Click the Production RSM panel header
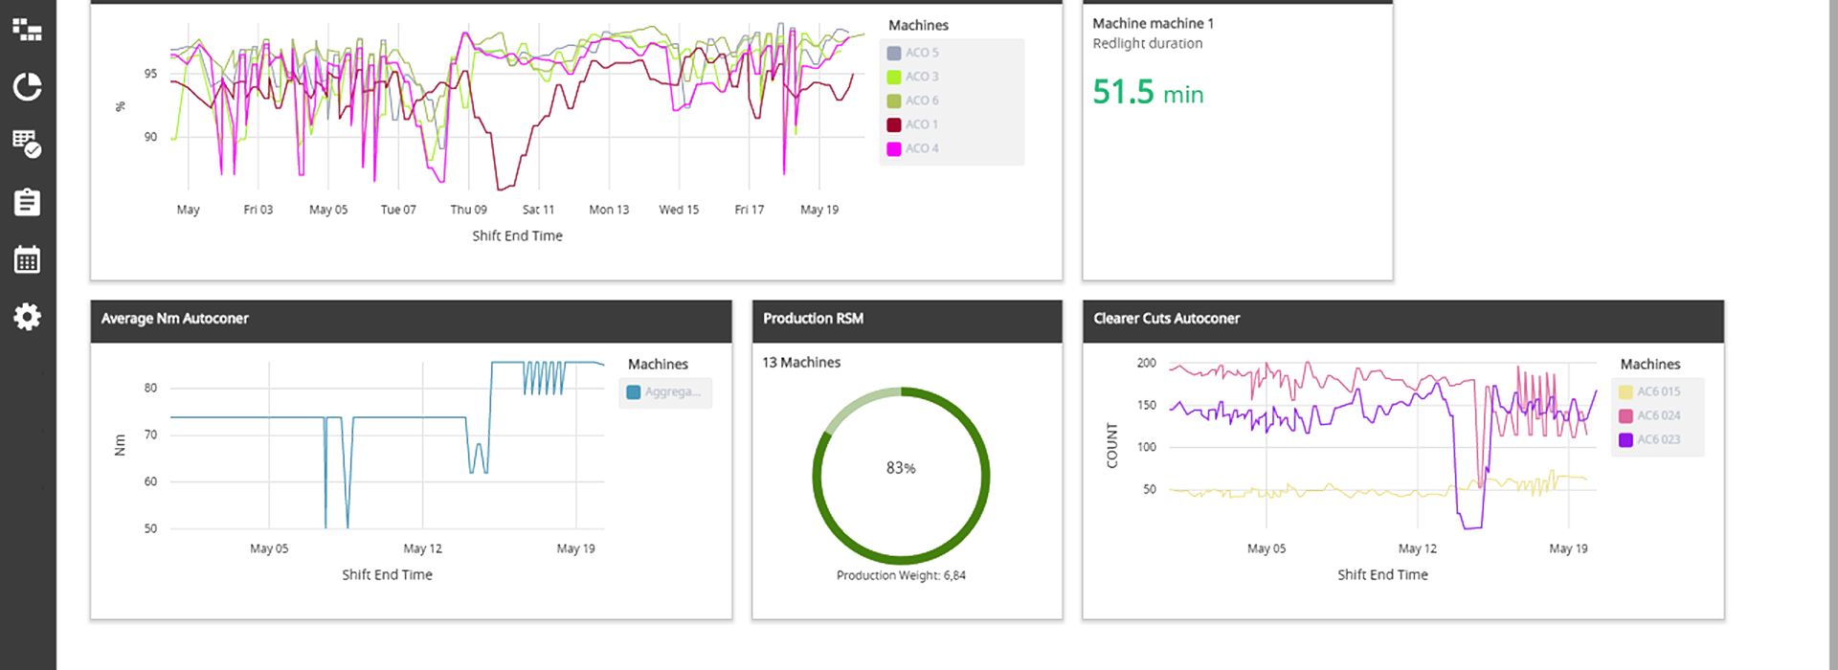 [907, 321]
